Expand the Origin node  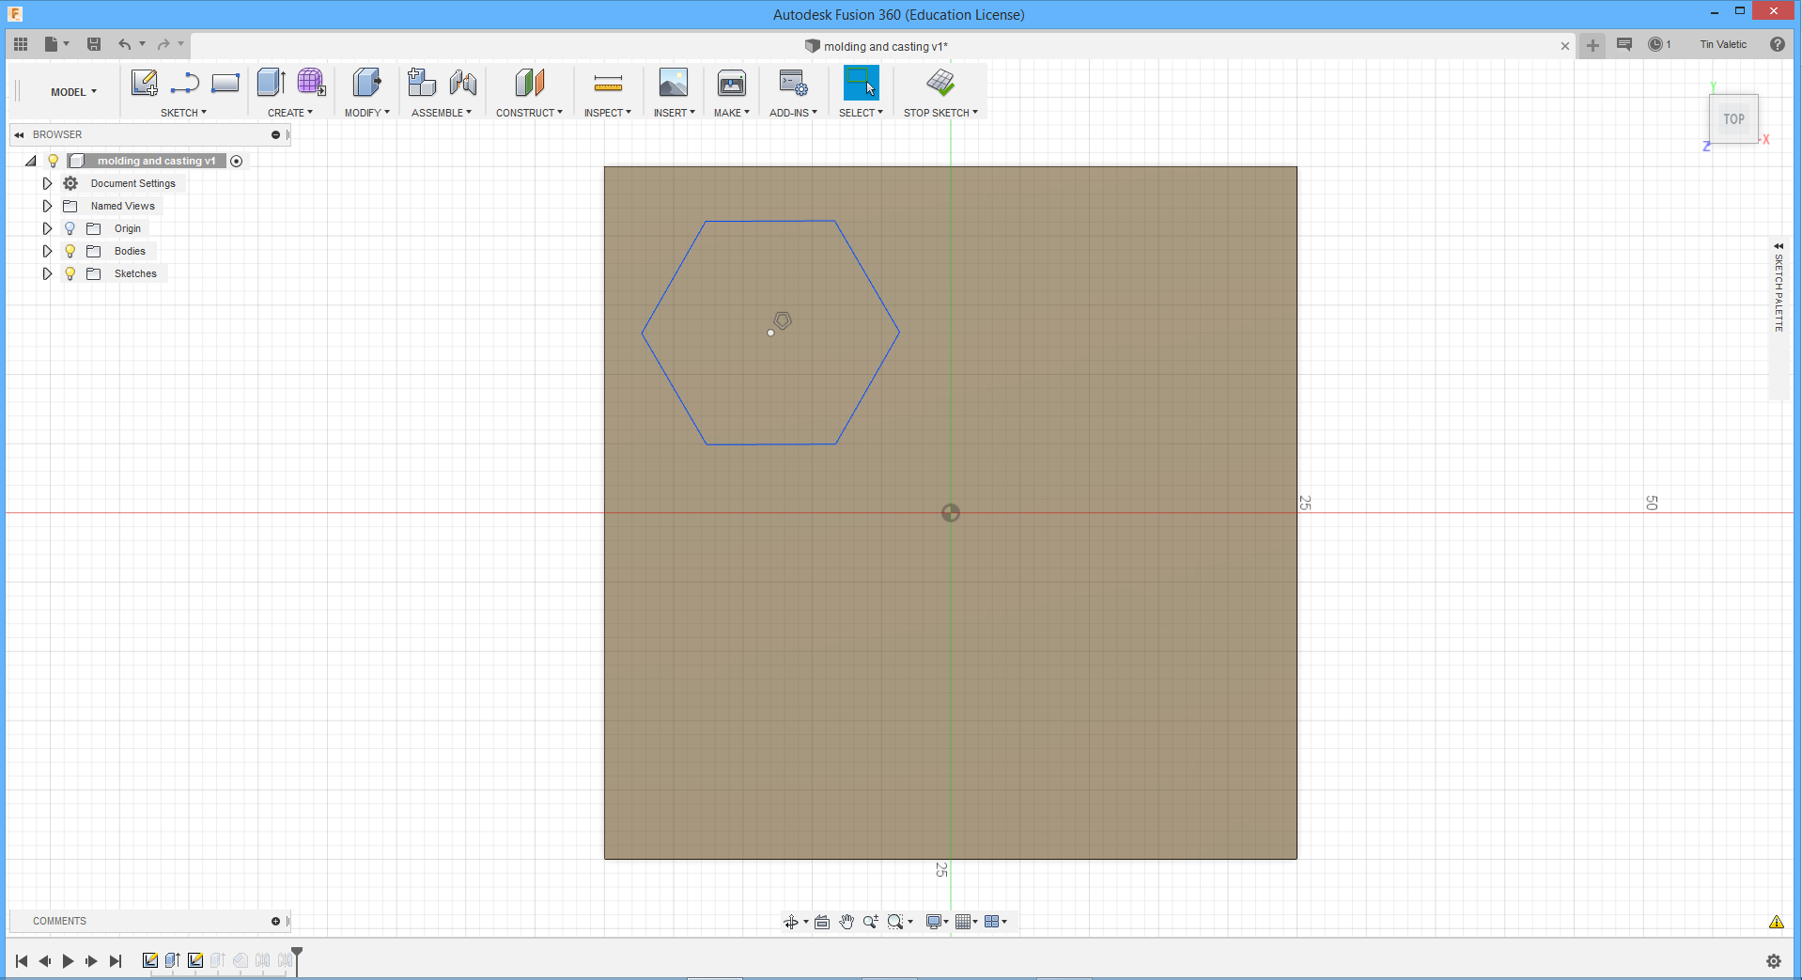coord(47,228)
